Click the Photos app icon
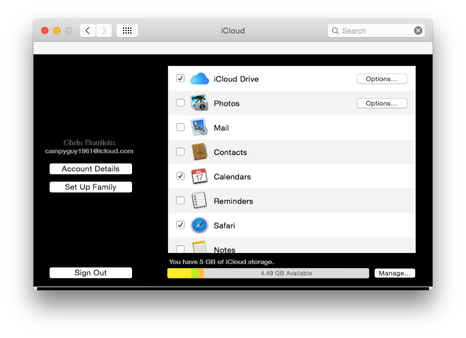This screenshot has width=466, height=338. tap(199, 103)
